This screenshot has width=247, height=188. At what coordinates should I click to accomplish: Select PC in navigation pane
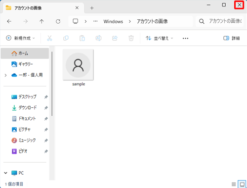click(18, 173)
